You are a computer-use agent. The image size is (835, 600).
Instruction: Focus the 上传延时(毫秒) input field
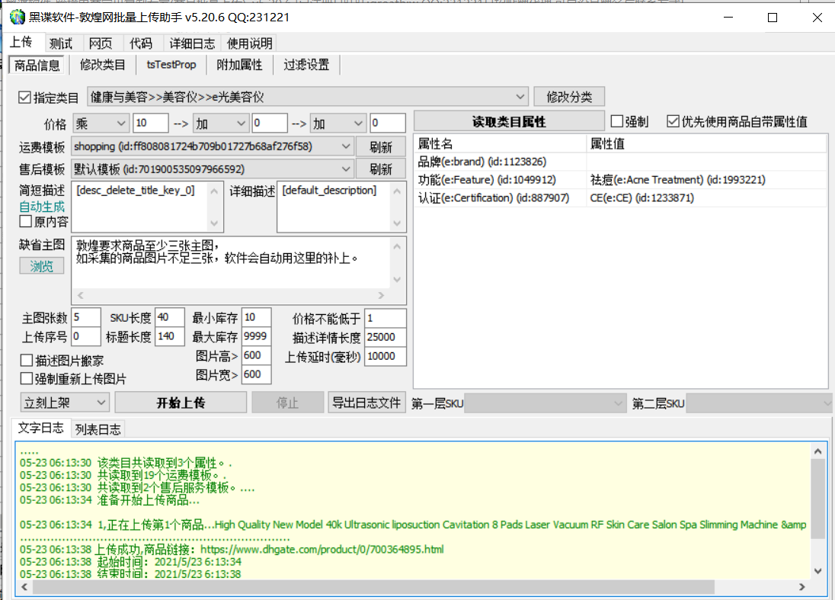(386, 357)
